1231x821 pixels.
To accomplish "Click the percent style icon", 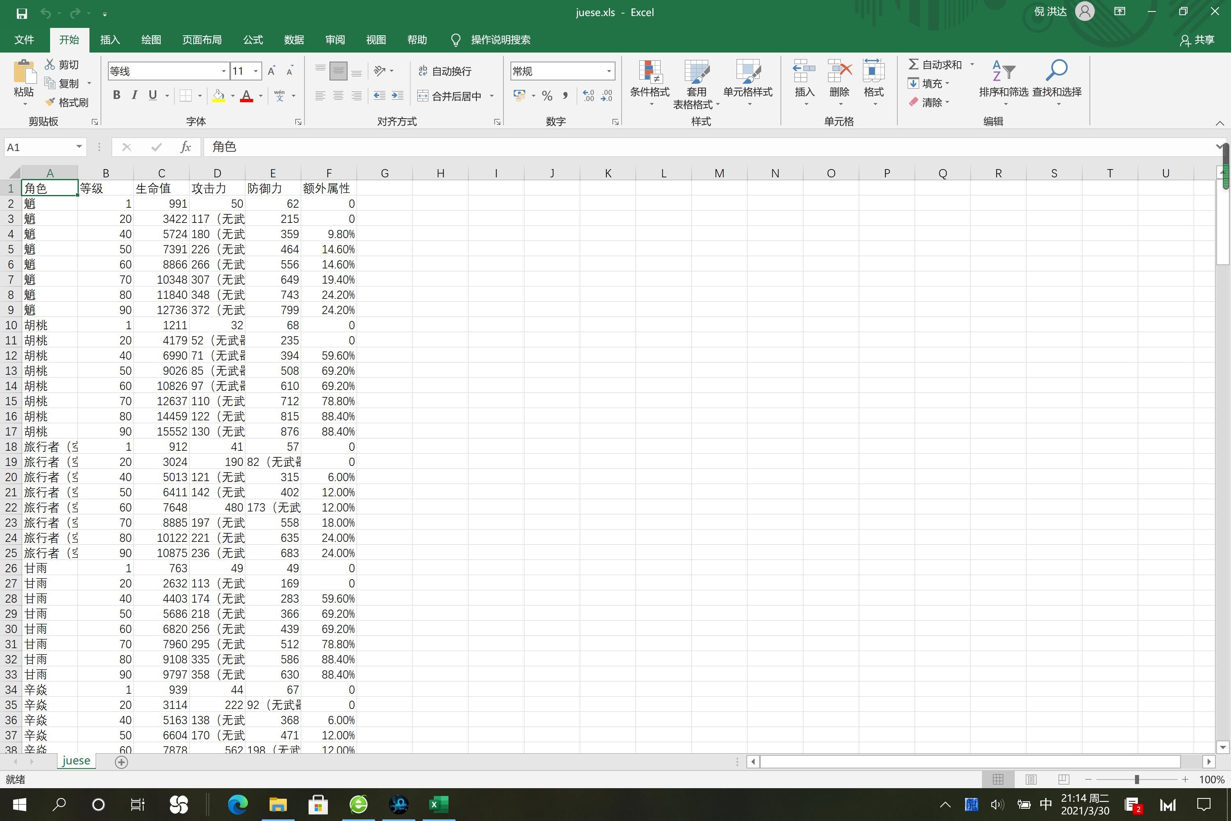I will 547,95.
